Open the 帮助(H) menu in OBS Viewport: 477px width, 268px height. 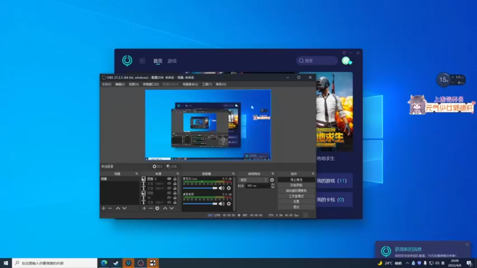221,84
